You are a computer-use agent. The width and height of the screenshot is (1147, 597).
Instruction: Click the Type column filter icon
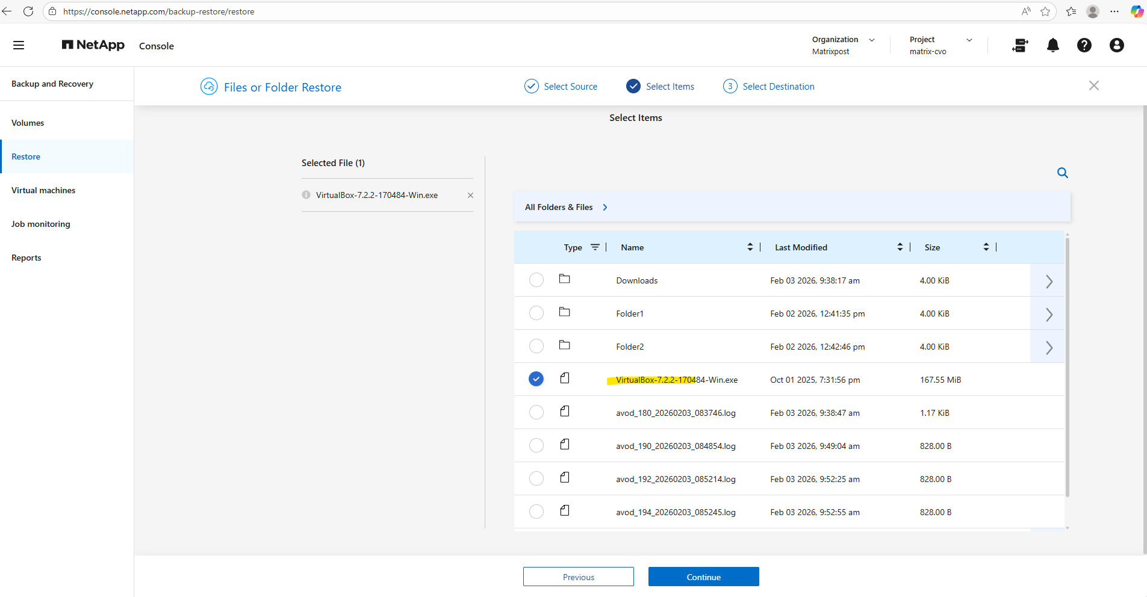point(595,247)
